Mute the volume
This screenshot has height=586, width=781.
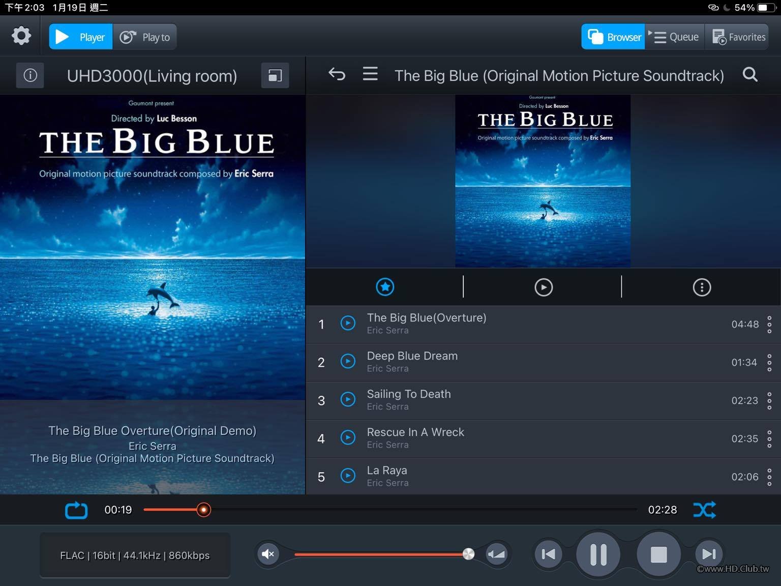268,554
